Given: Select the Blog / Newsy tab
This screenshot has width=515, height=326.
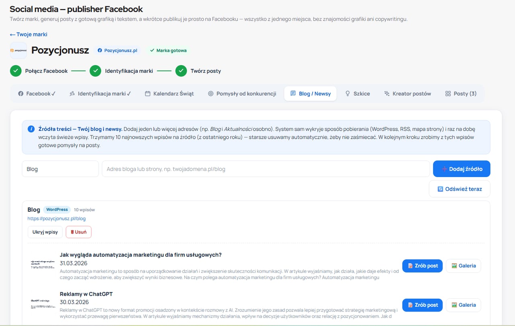Looking at the screenshot, I should tap(310, 93).
